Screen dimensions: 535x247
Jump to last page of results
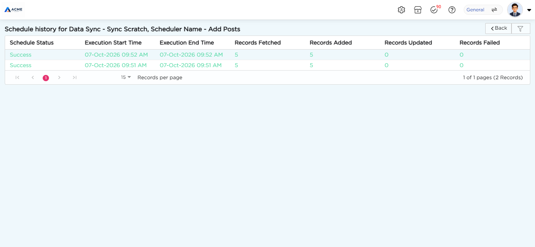[x=74, y=78]
